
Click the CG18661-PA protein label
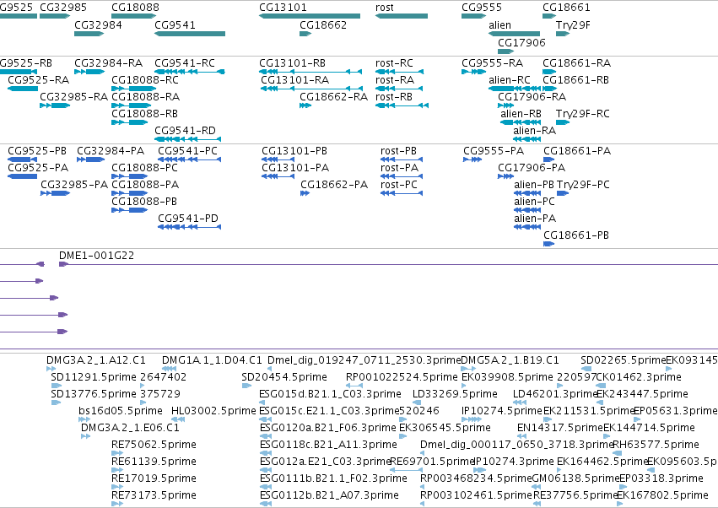[577, 151]
